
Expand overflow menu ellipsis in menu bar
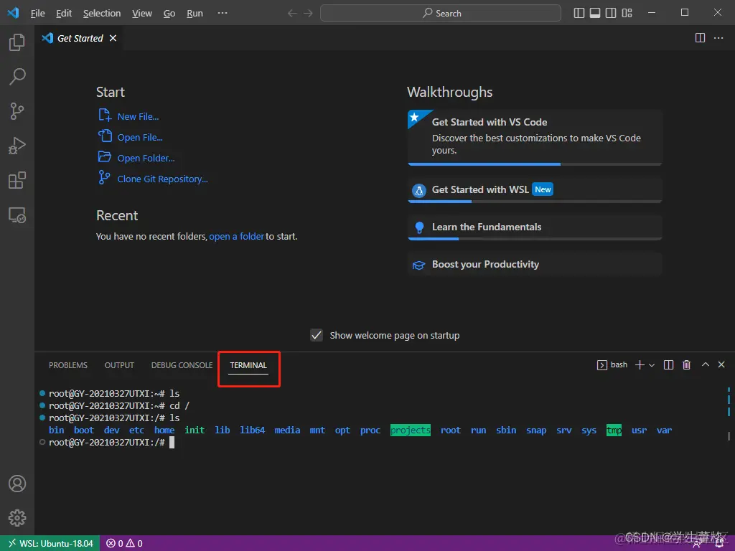[223, 13]
